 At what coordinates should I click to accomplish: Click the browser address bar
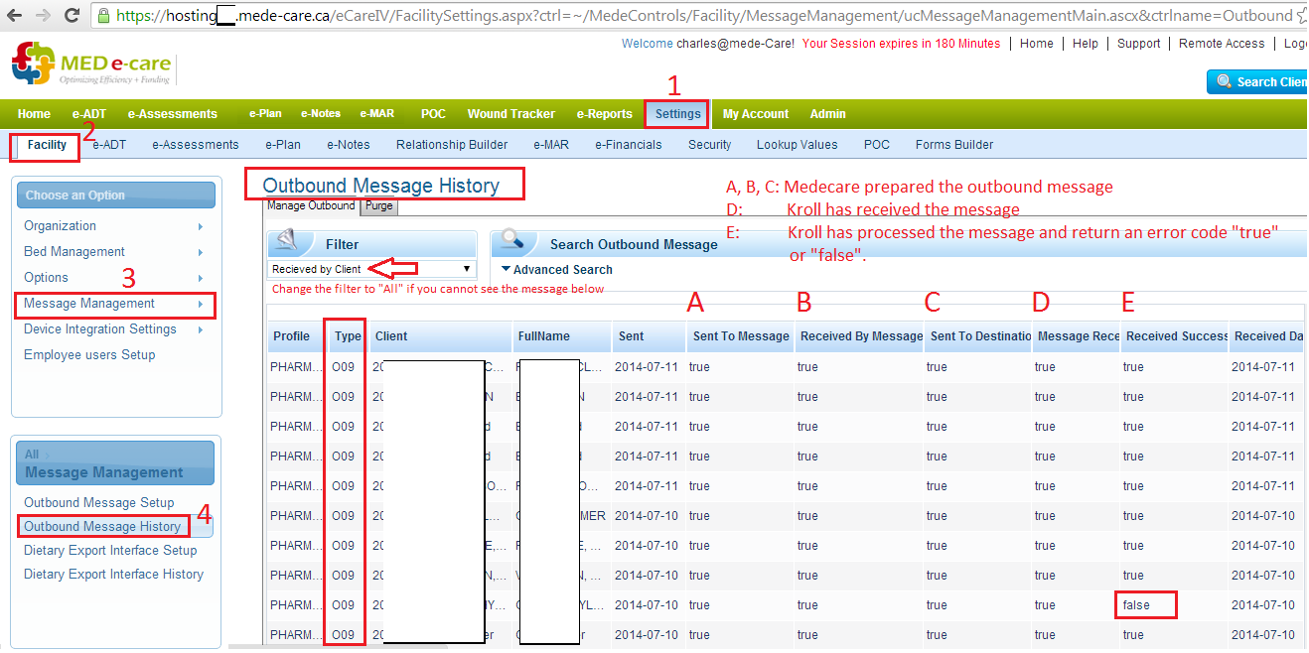click(695, 16)
